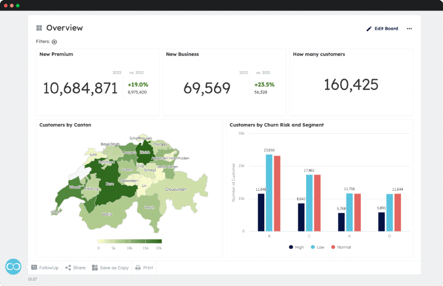Click the previous-year value 8,975,400
The height and width of the screenshot is (286, 443).
pyautogui.click(x=137, y=92)
